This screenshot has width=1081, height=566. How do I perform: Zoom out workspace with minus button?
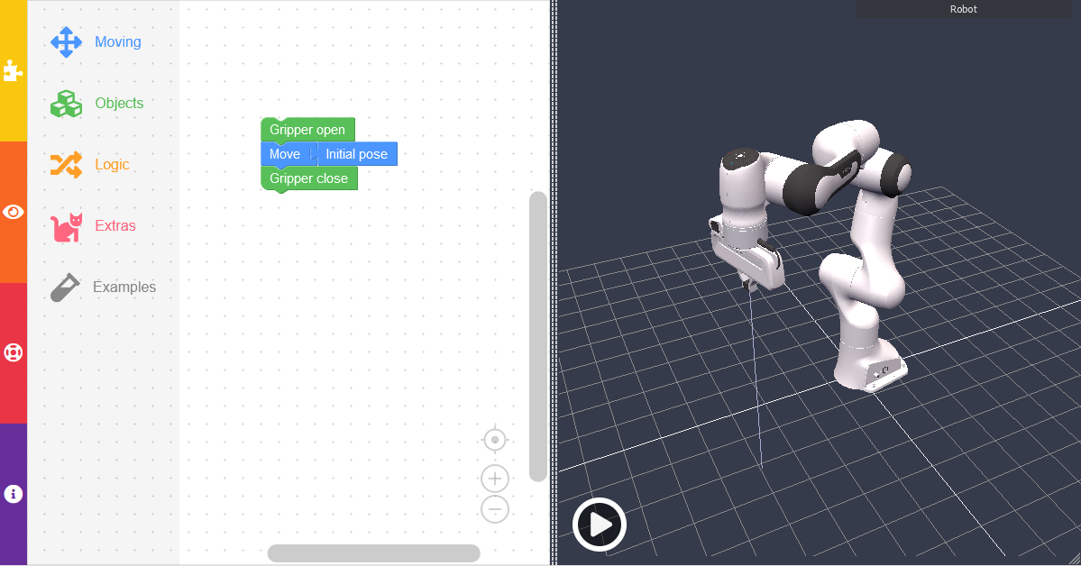click(494, 508)
